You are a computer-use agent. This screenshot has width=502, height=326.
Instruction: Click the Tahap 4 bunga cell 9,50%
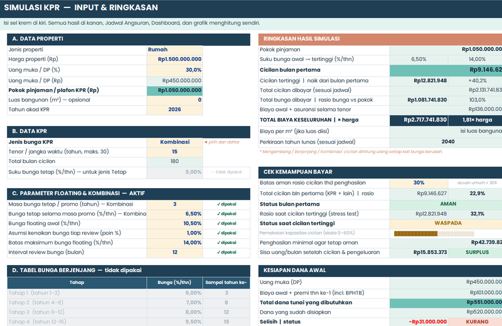click(x=174, y=322)
